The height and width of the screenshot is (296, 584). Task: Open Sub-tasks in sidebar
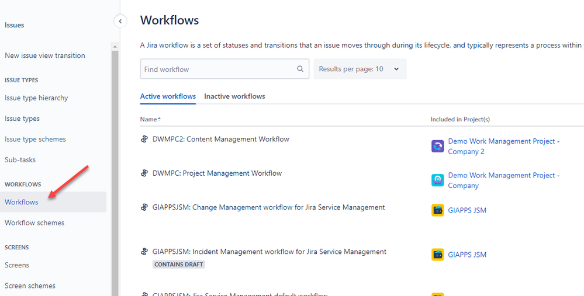[x=20, y=160]
